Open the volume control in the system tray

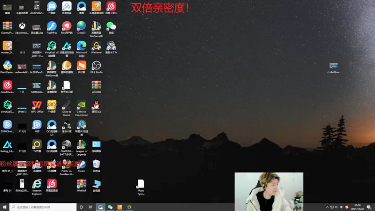[x=337, y=207]
